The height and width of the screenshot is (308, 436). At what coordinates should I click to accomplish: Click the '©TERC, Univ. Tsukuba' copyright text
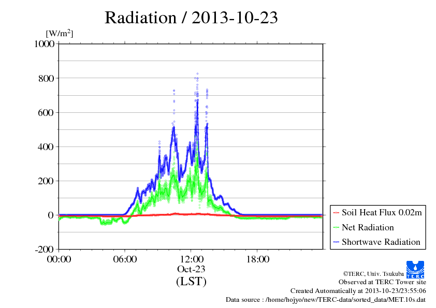tap(373, 274)
